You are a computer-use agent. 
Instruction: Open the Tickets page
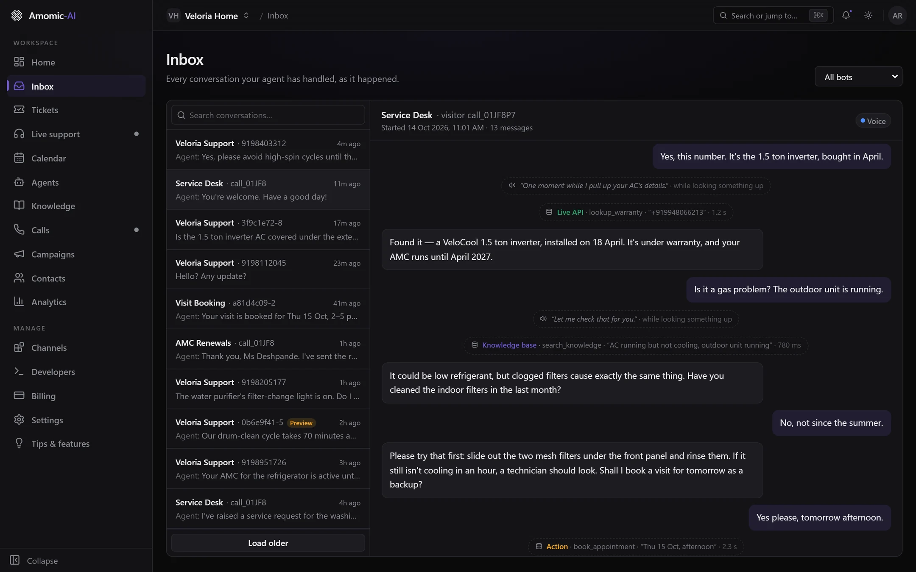76,110
